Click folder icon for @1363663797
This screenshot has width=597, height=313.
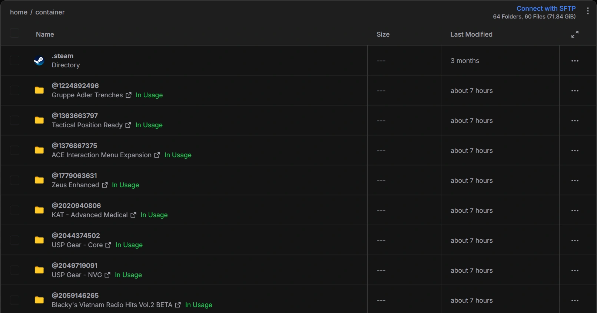(39, 120)
